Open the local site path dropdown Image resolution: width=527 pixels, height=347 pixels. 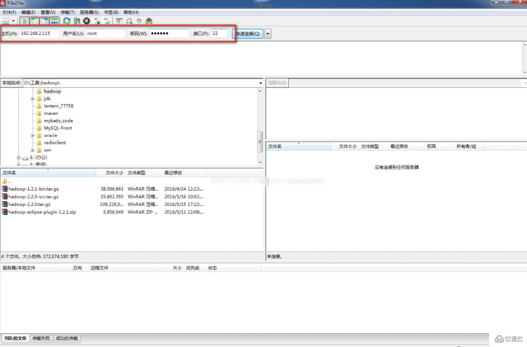click(x=261, y=83)
